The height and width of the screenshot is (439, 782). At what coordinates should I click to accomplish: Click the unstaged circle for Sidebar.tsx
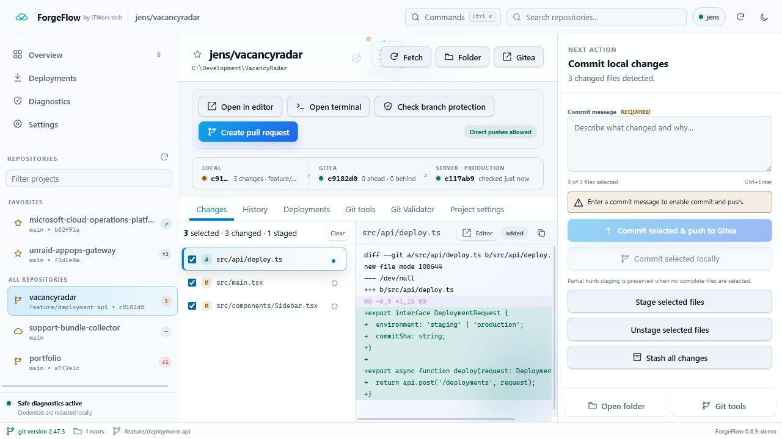[334, 306]
